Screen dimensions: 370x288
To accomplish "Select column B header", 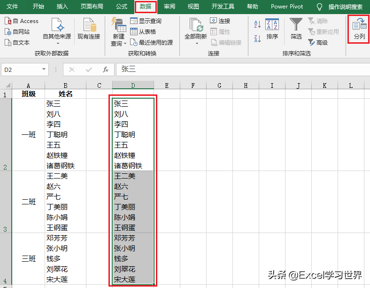I will [65, 86].
